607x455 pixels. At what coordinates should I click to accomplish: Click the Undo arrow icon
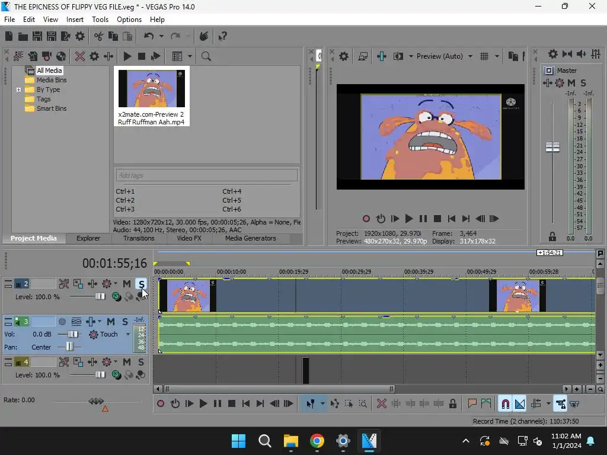point(149,36)
